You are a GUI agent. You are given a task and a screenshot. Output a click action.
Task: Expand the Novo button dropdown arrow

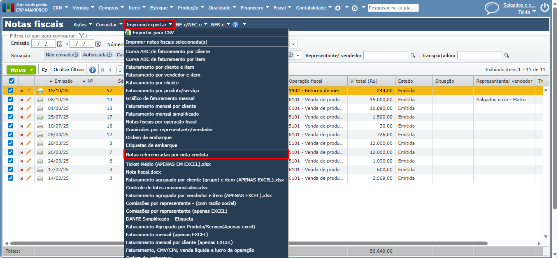point(32,70)
